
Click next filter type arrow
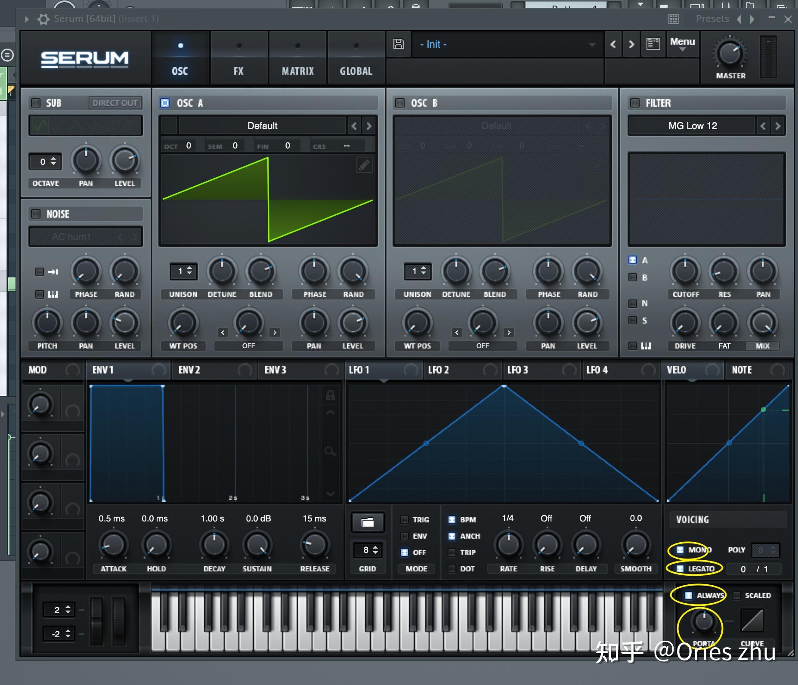778,126
